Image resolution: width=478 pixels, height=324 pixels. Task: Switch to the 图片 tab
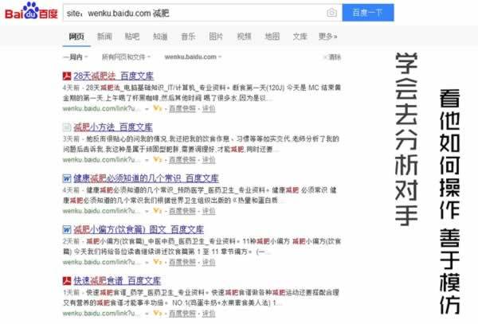point(216,36)
